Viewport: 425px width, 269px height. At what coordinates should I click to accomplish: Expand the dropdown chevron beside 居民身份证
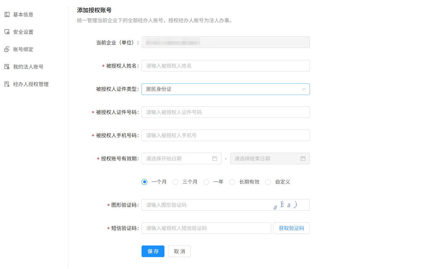click(303, 89)
